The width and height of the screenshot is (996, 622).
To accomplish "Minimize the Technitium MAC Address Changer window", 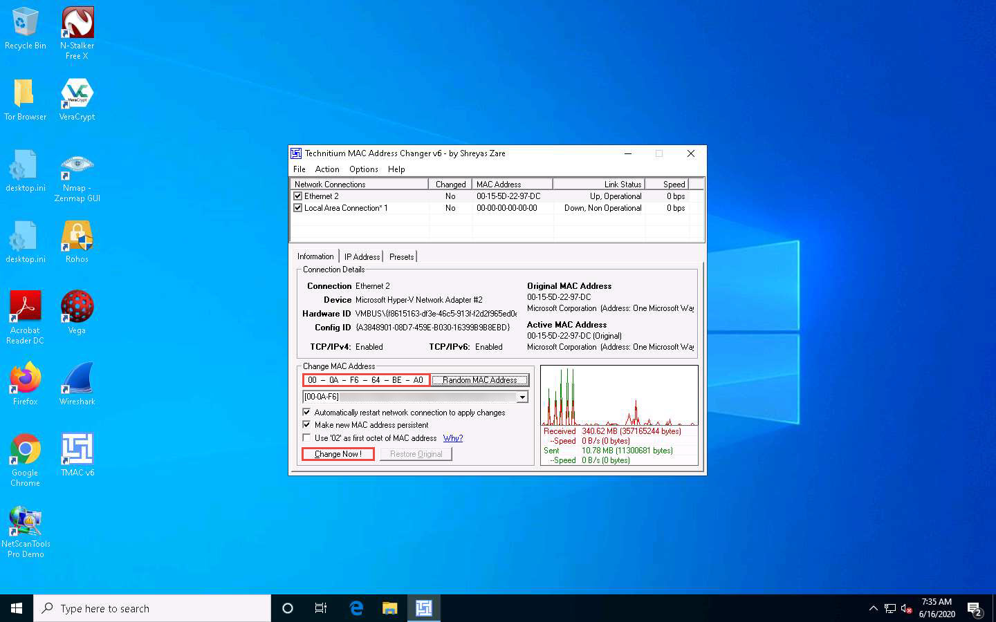I will pos(628,153).
